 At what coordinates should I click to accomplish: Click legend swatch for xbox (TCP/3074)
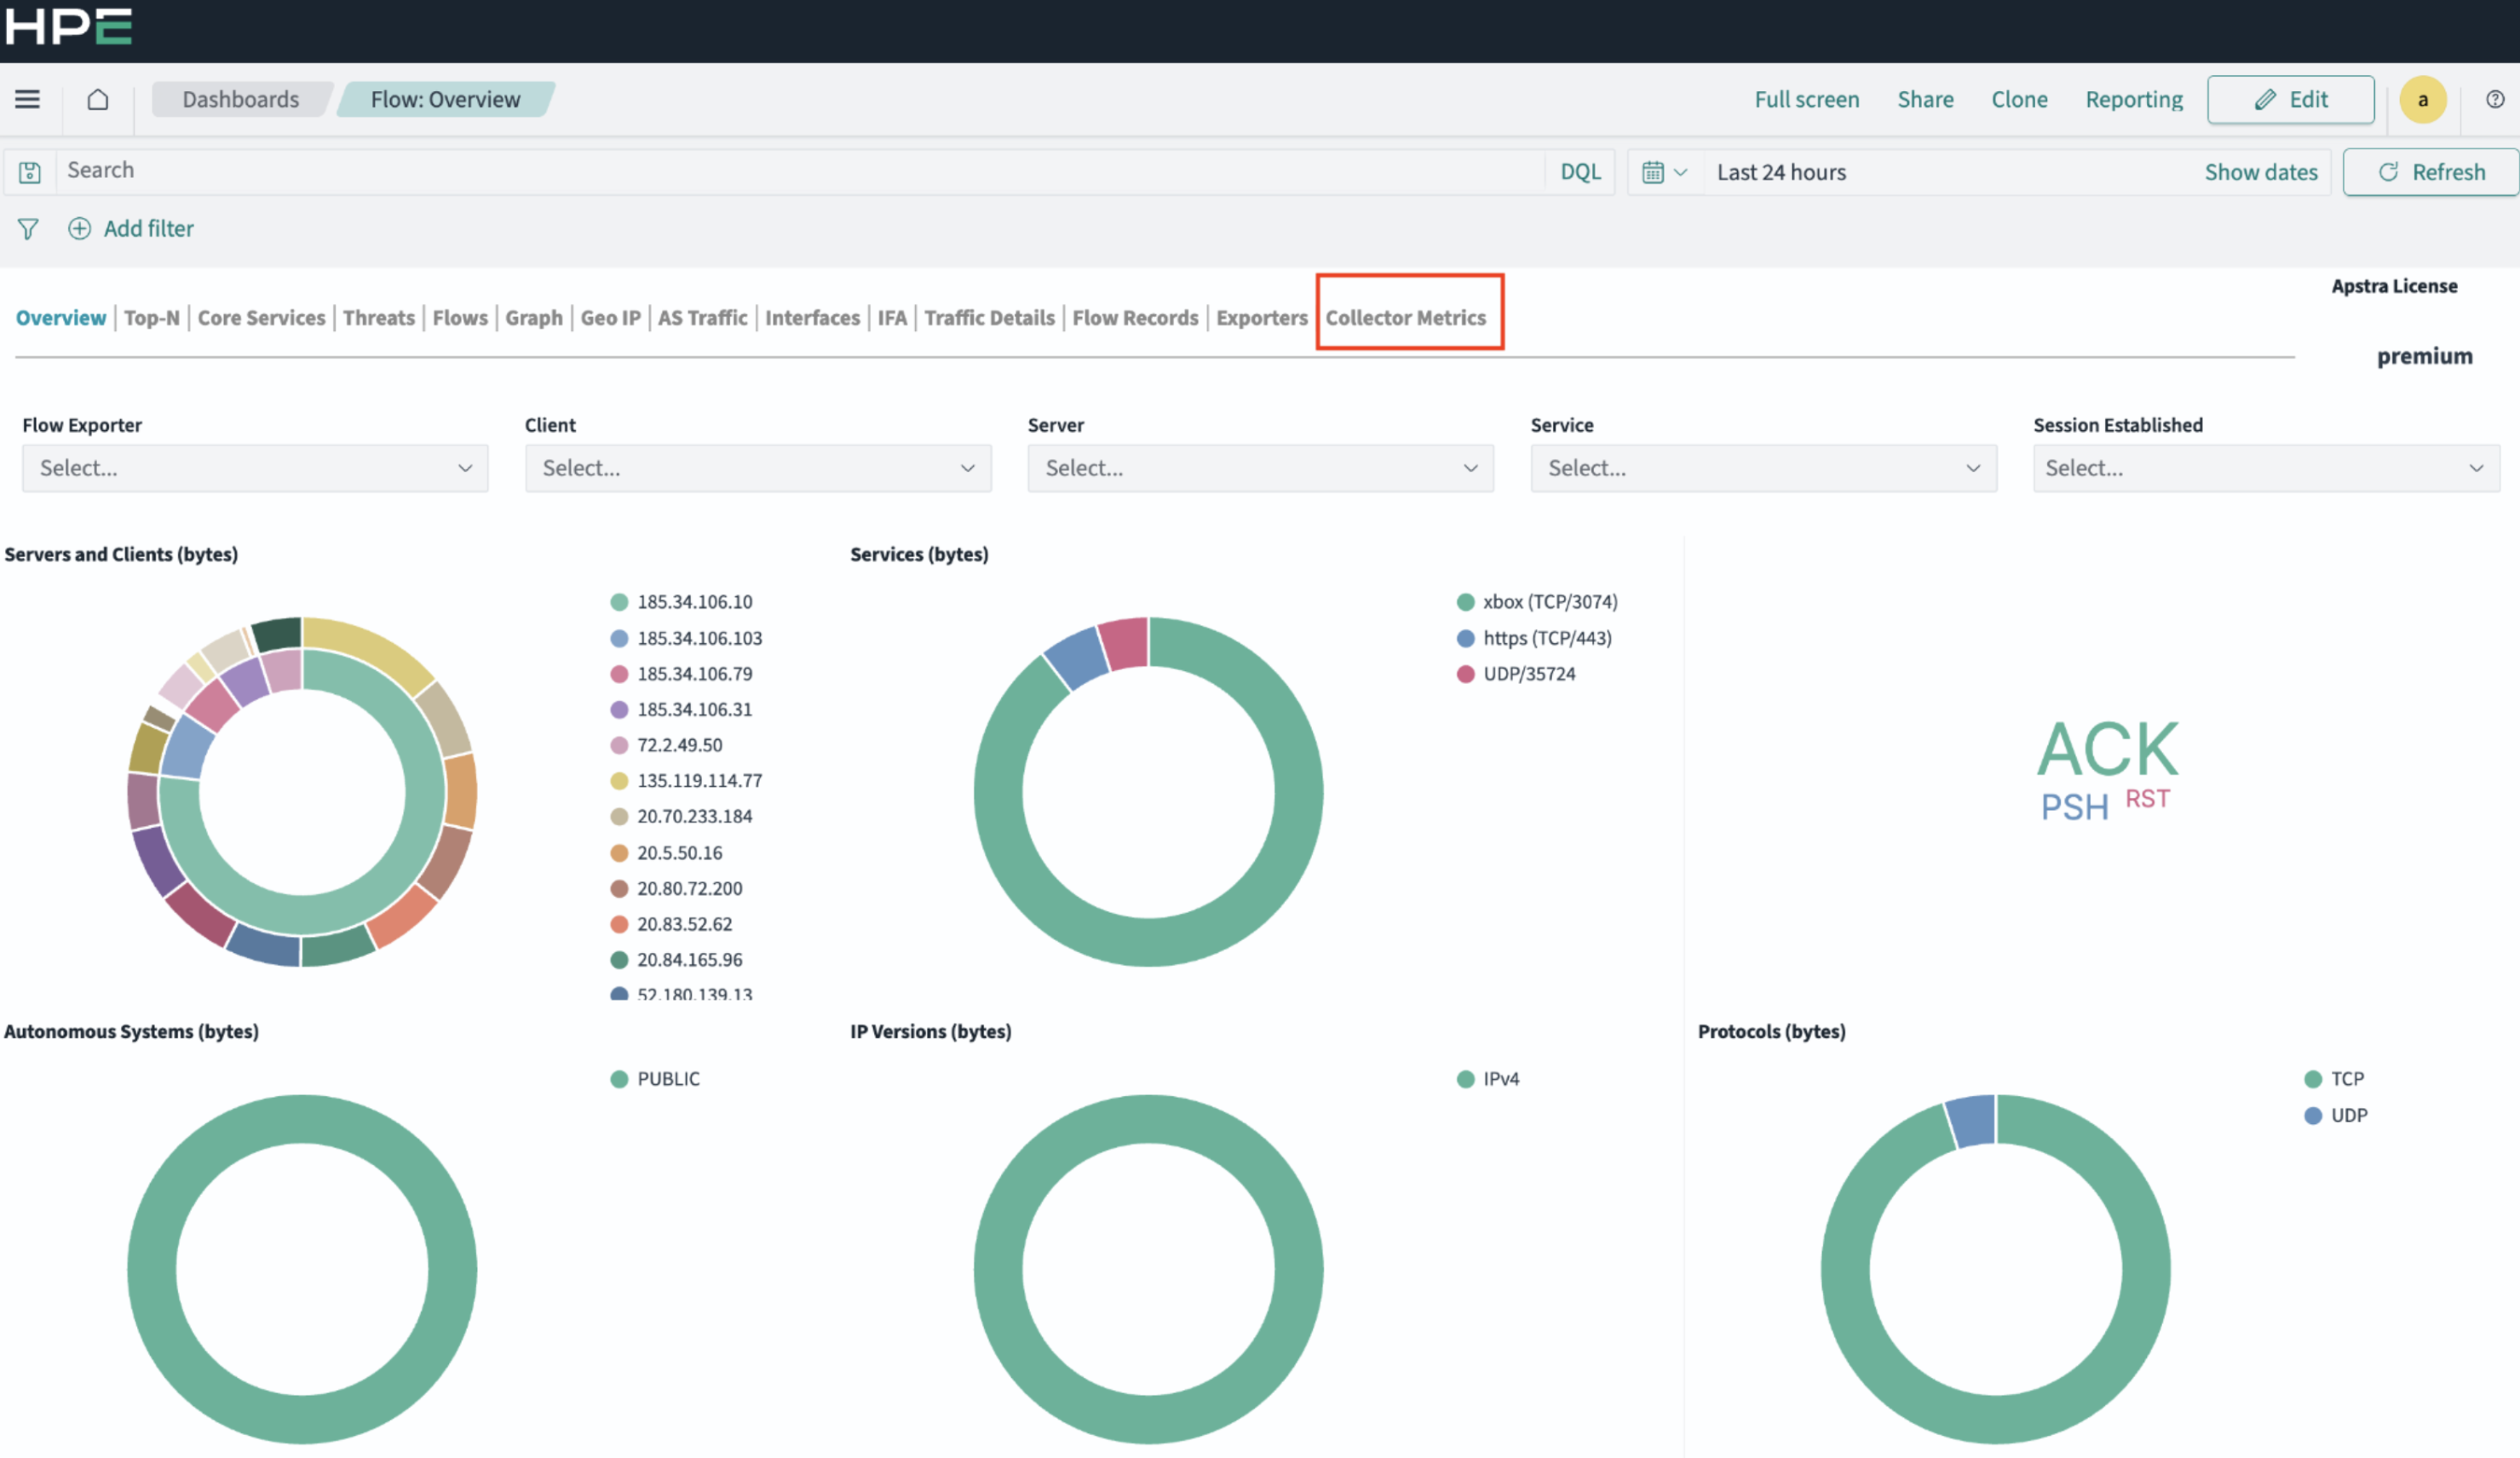pos(1465,602)
